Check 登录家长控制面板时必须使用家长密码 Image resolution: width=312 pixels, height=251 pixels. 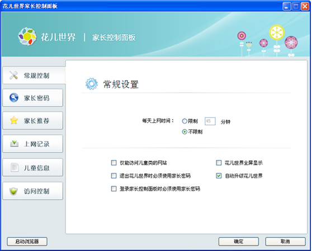point(114,189)
